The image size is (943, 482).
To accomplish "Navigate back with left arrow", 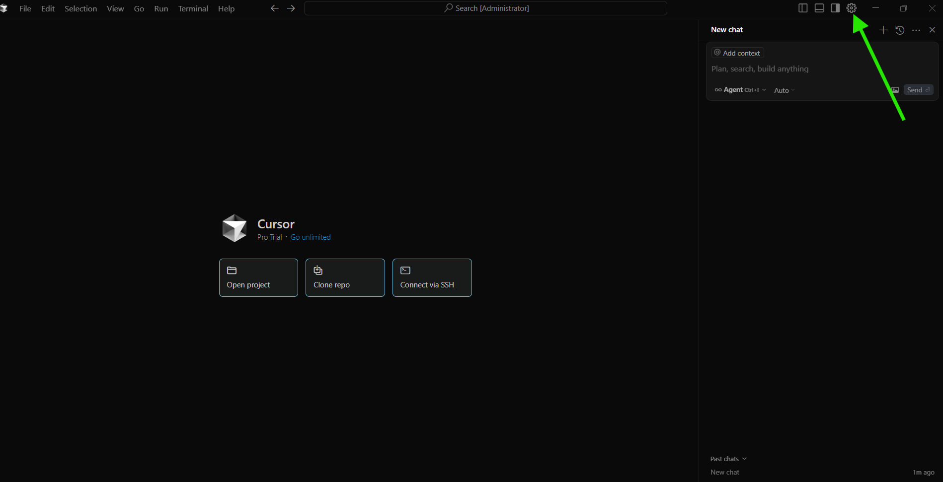I will click(274, 8).
